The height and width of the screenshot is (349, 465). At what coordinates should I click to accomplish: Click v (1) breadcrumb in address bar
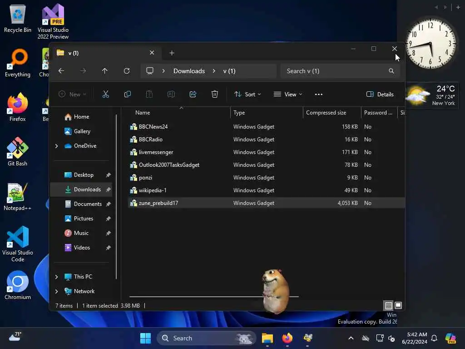tap(229, 71)
